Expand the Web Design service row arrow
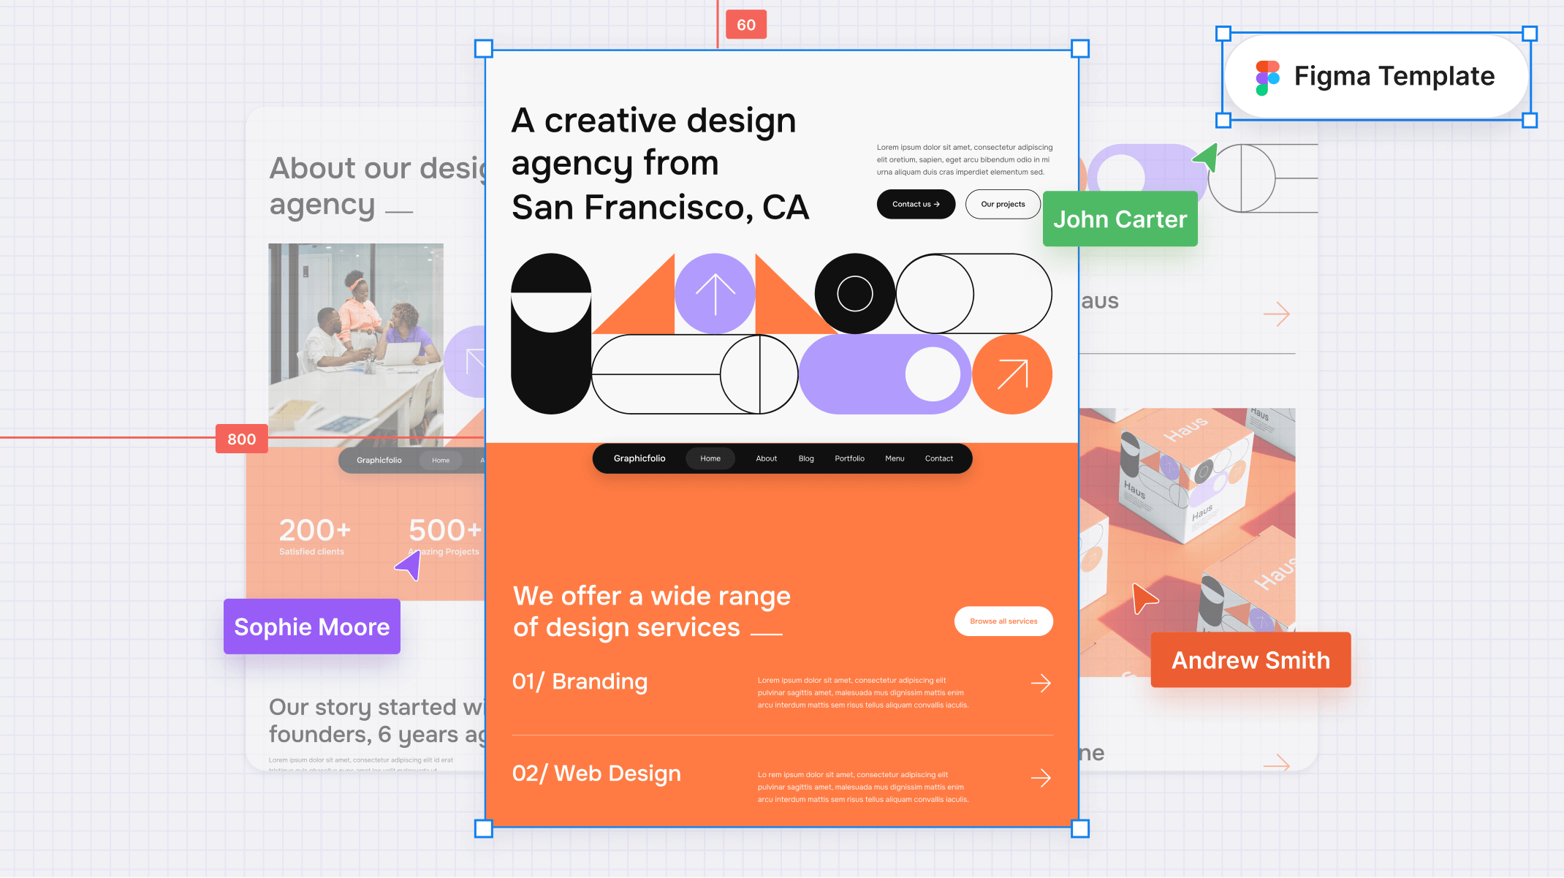 pyautogui.click(x=1040, y=777)
